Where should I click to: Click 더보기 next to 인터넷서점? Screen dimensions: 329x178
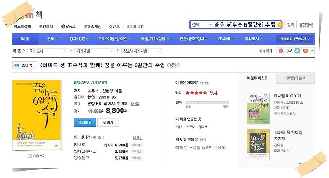138,138
